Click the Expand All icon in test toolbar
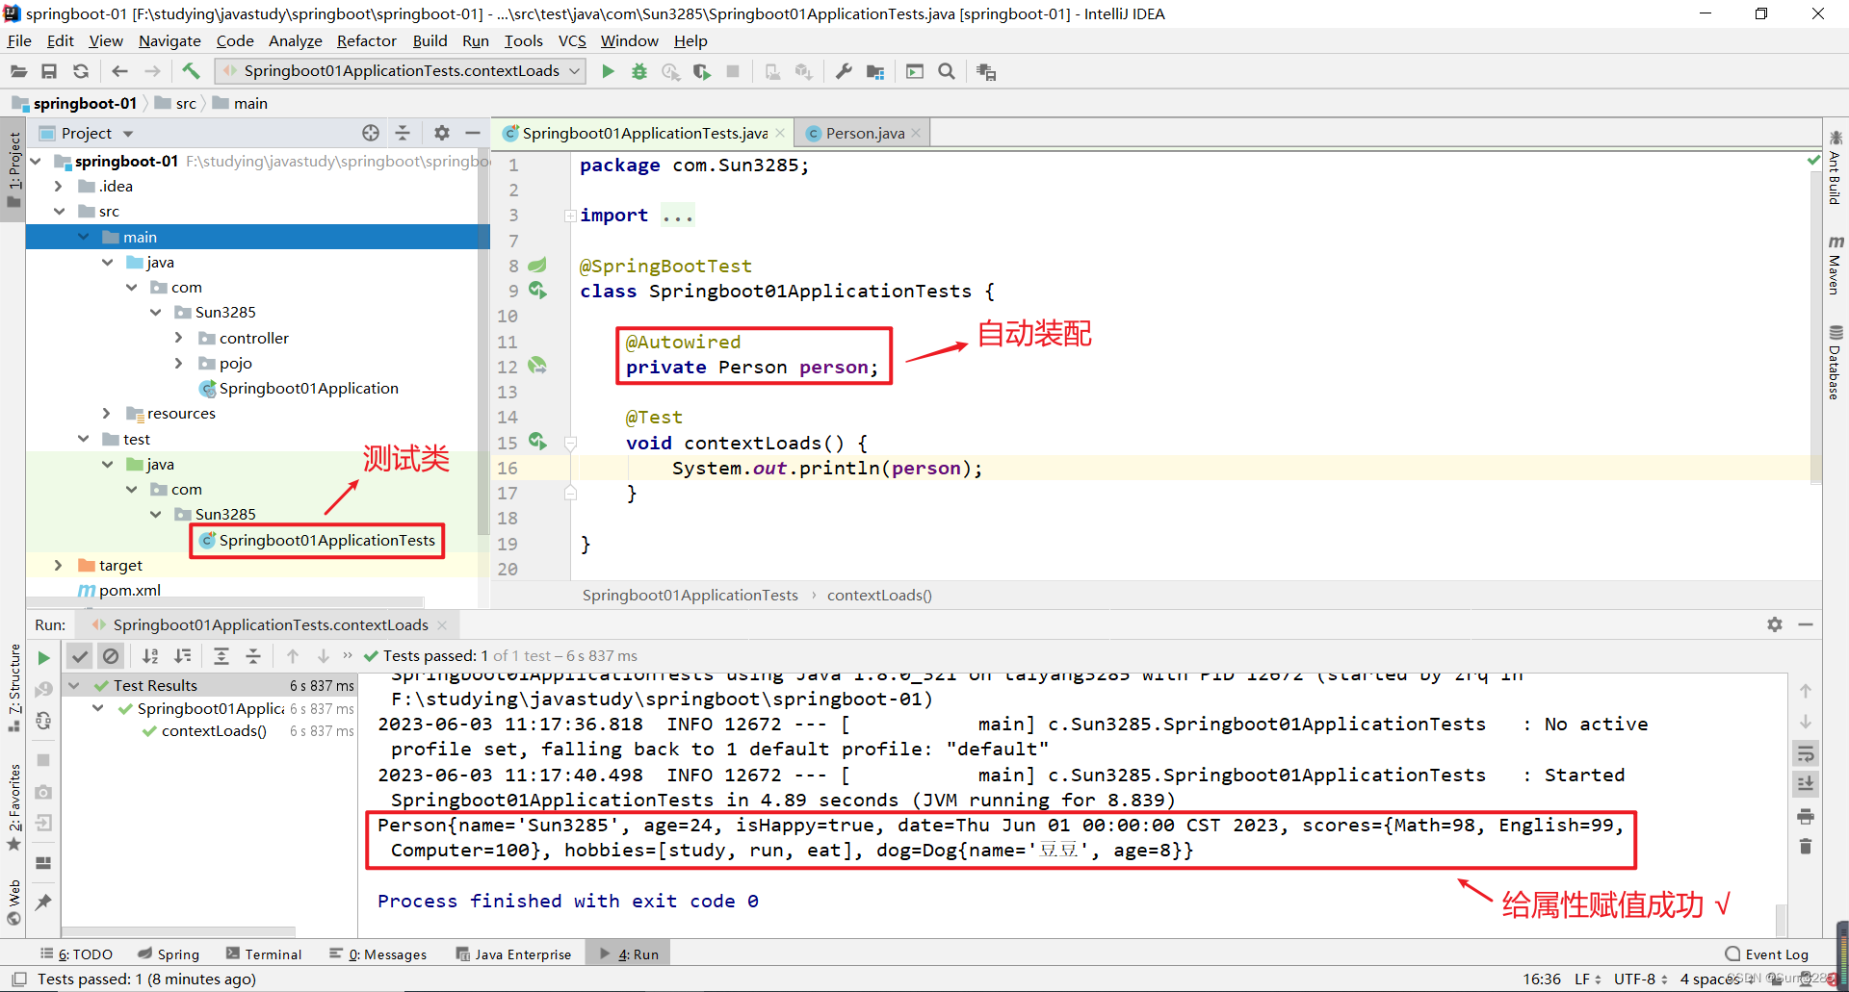Image resolution: width=1849 pixels, height=992 pixels. click(x=221, y=656)
